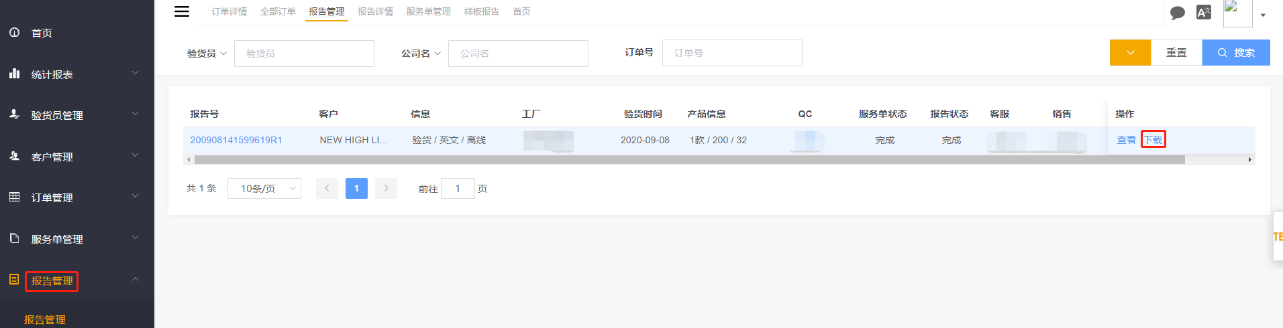Click the 首页 home icon in sidebar

[15, 32]
